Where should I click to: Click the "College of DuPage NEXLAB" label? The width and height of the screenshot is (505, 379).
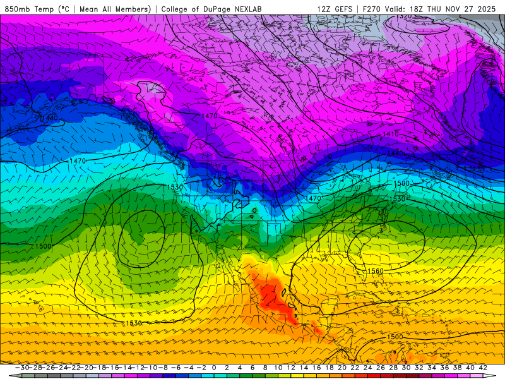211,9
